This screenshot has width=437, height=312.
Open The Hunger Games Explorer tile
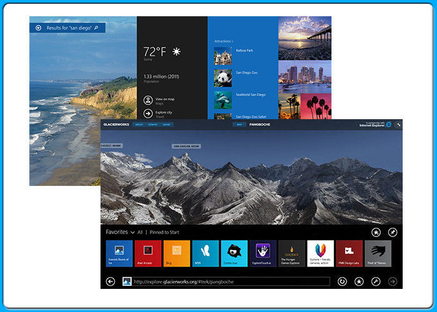pyautogui.click(x=292, y=253)
